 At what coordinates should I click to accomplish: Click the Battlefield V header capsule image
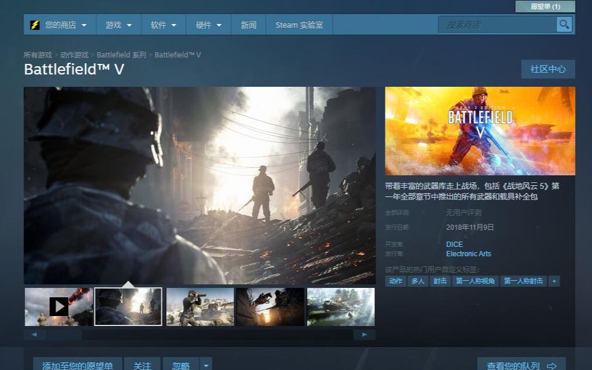click(x=480, y=131)
